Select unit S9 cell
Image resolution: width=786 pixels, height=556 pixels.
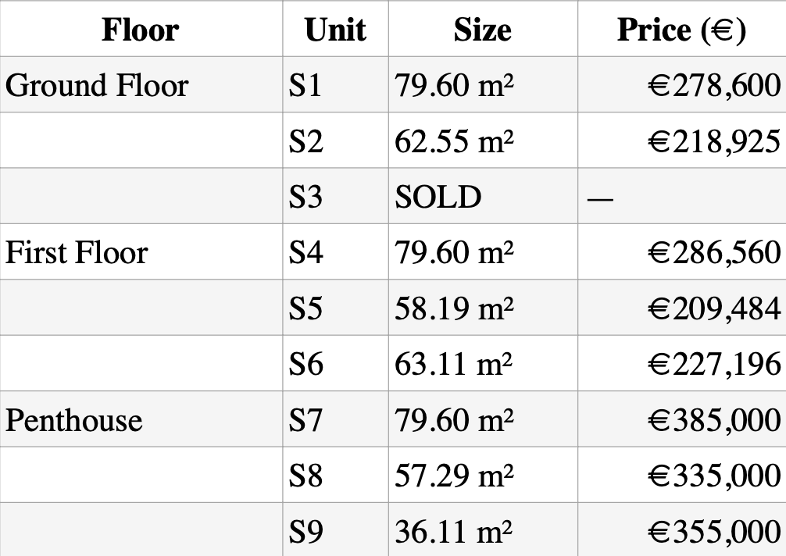pyautogui.click(x=305, y=532)
